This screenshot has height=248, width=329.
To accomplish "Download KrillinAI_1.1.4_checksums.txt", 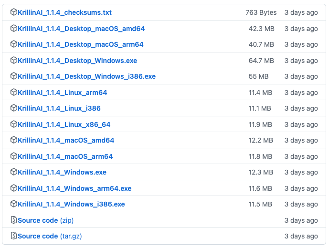I will coord(64,12).
